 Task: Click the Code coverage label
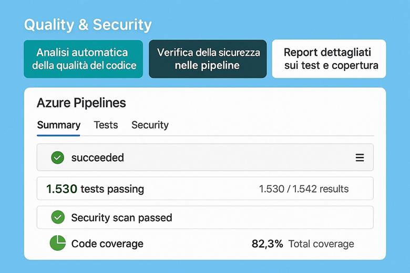pyautogui.click(x=107, y=244)
